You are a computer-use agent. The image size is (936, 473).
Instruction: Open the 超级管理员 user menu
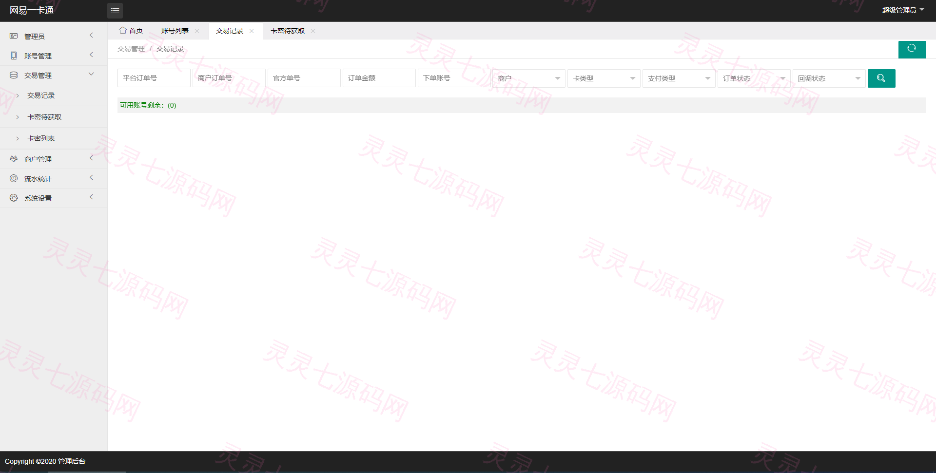coord(903,10)
